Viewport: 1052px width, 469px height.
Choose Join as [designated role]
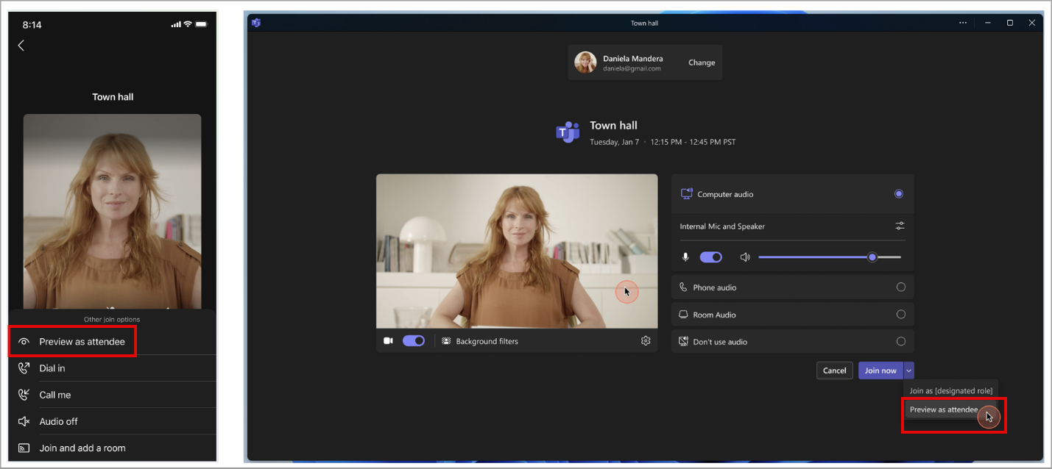951,391
